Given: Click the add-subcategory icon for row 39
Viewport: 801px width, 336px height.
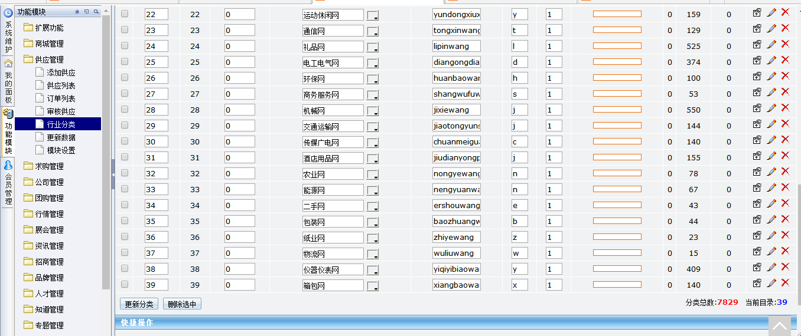Looking at the screenshot, I should (757, 283).
